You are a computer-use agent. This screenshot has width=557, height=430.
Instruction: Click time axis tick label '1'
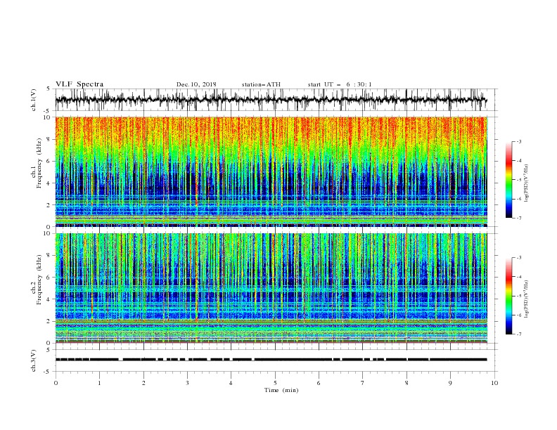click(100, 383)
